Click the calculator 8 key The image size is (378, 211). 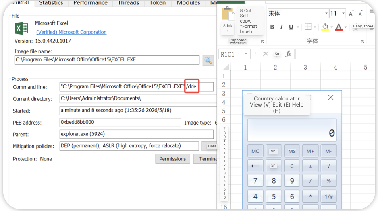click(x=273, y=181)
